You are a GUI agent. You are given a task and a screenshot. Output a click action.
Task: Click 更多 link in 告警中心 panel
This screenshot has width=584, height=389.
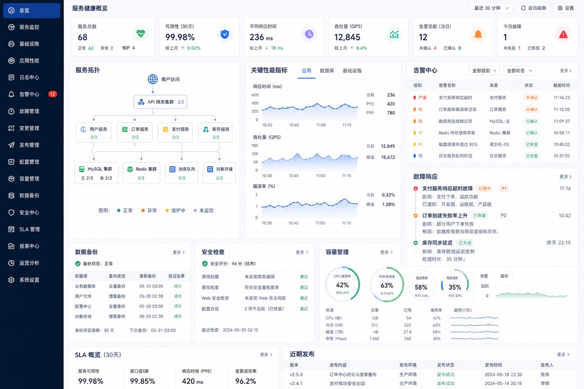(x=566, y=71)
